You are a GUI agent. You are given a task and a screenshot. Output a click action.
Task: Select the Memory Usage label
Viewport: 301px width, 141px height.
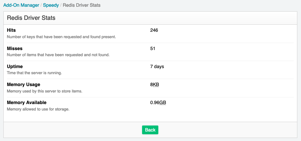tap(24, 85)
